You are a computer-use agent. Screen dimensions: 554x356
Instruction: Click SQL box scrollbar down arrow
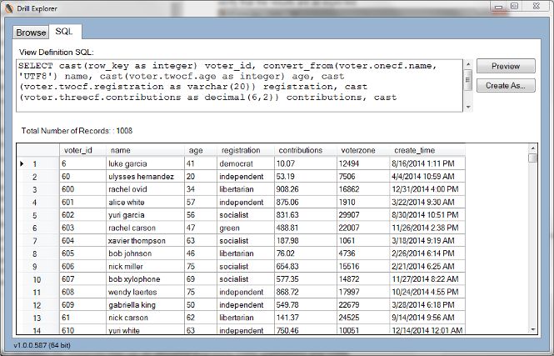click(468, 107)
